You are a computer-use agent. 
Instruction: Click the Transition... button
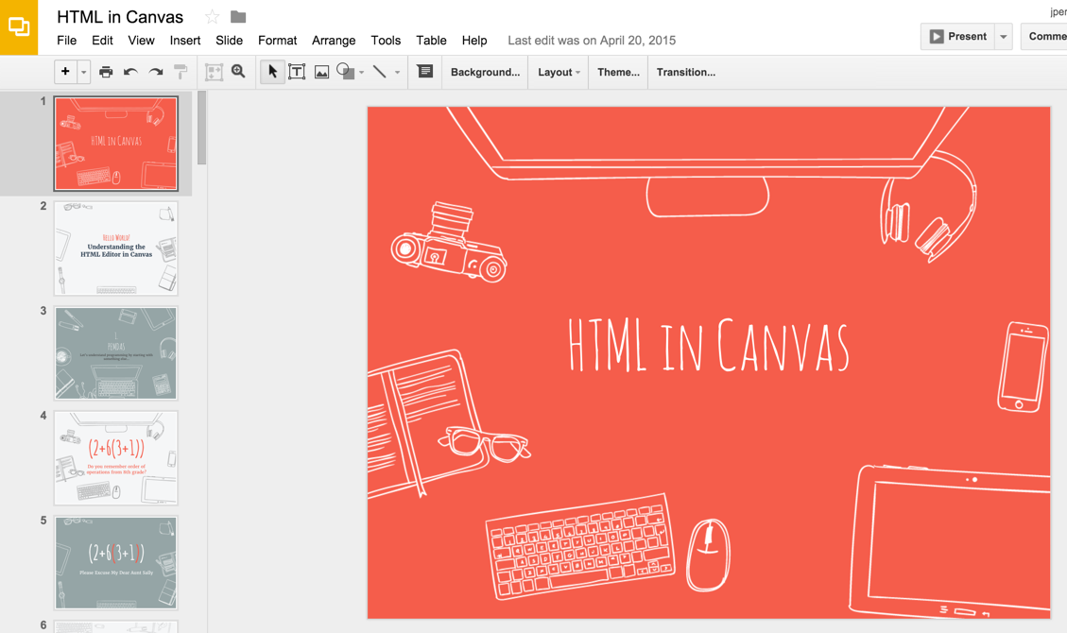[x=686, y=72]
